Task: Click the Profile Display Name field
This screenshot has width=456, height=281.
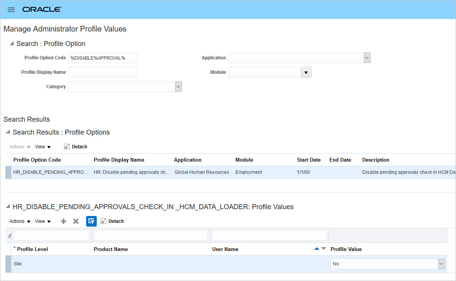Action: [x=102, y=72]
